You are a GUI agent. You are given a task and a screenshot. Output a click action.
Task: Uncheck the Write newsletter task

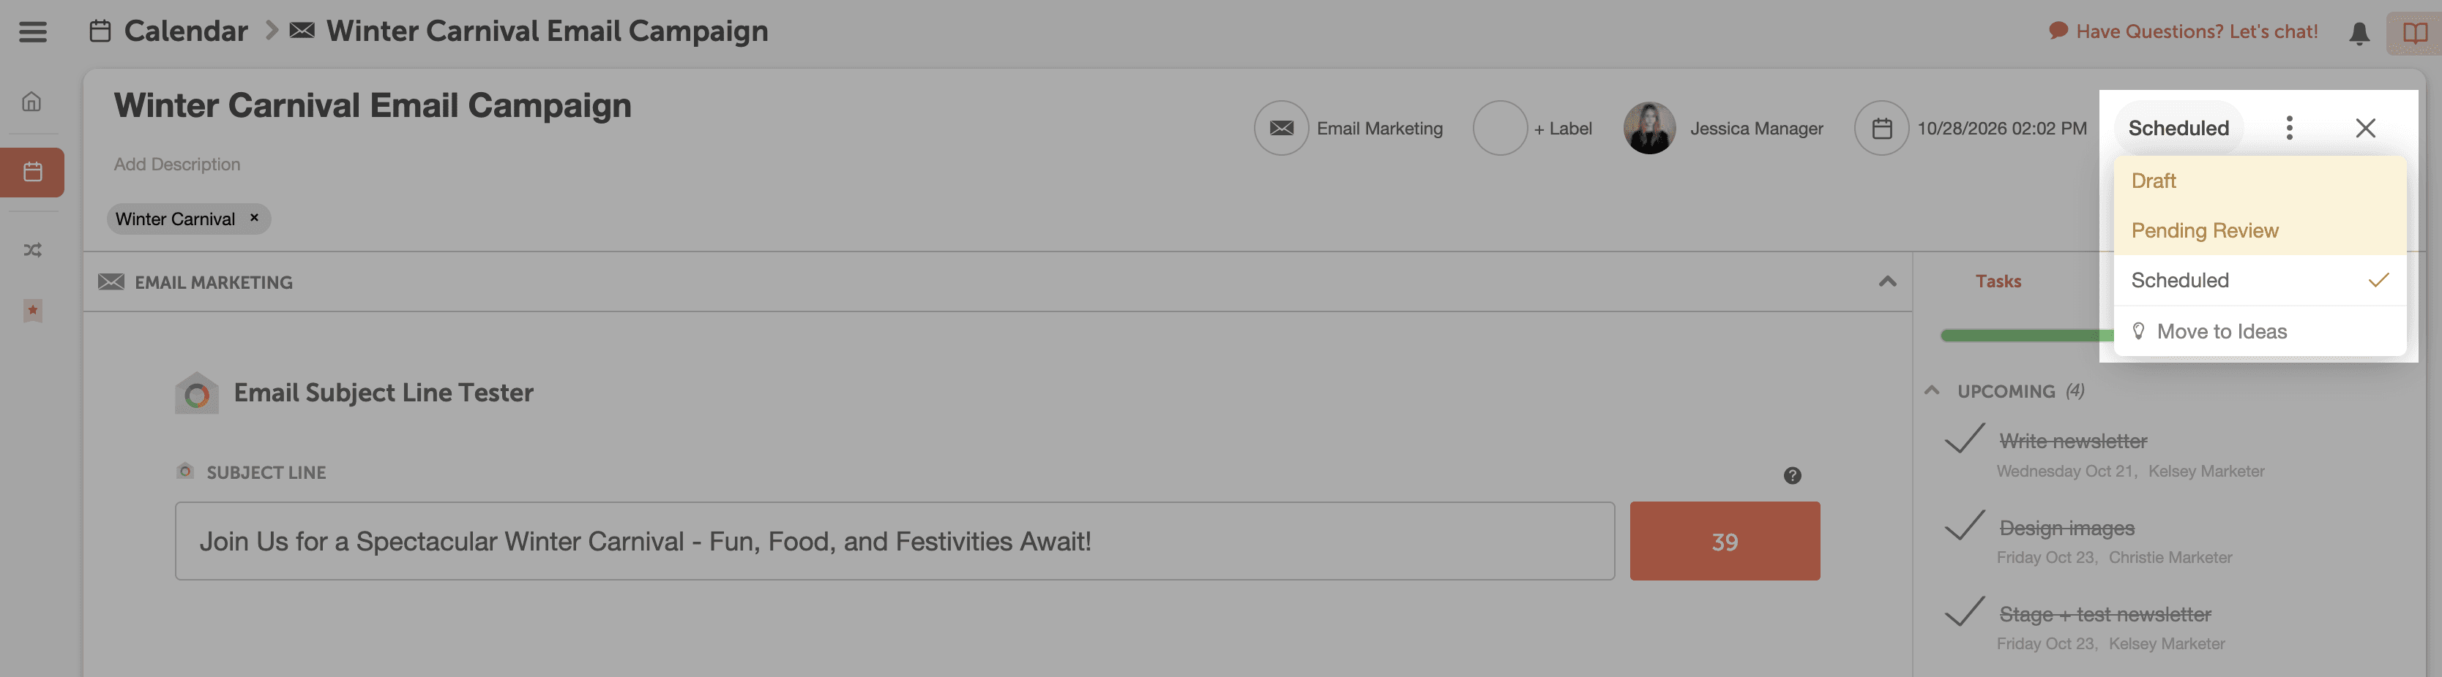tap(1963, 439)
